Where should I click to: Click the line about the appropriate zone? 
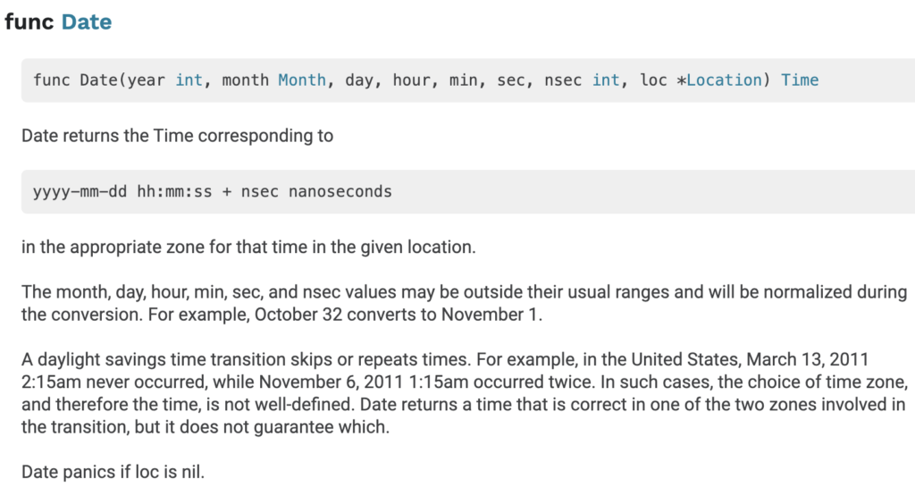click(248, 248)
